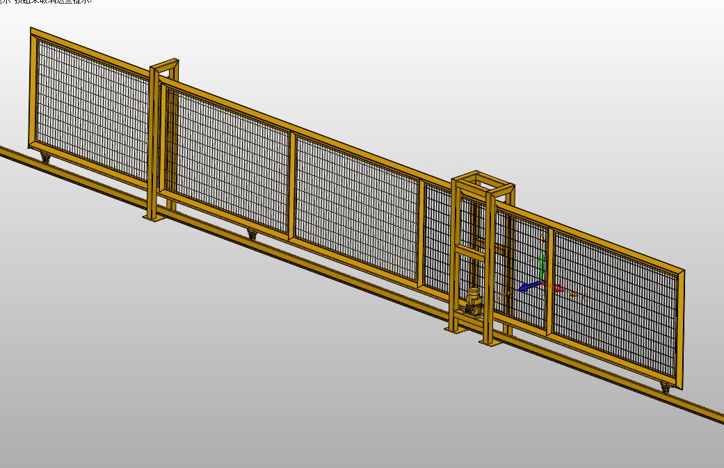The height and width of the screenshot is (468, 724).
Task: Select the left guide portal's top crossbar
Action: pos(164,64)
